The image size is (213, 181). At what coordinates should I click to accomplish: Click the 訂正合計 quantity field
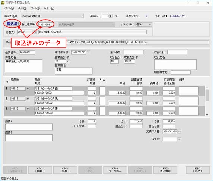coord(92,126)
